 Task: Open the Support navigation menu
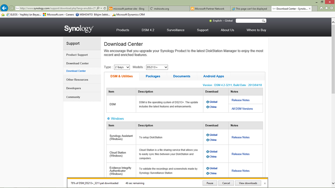202,30
